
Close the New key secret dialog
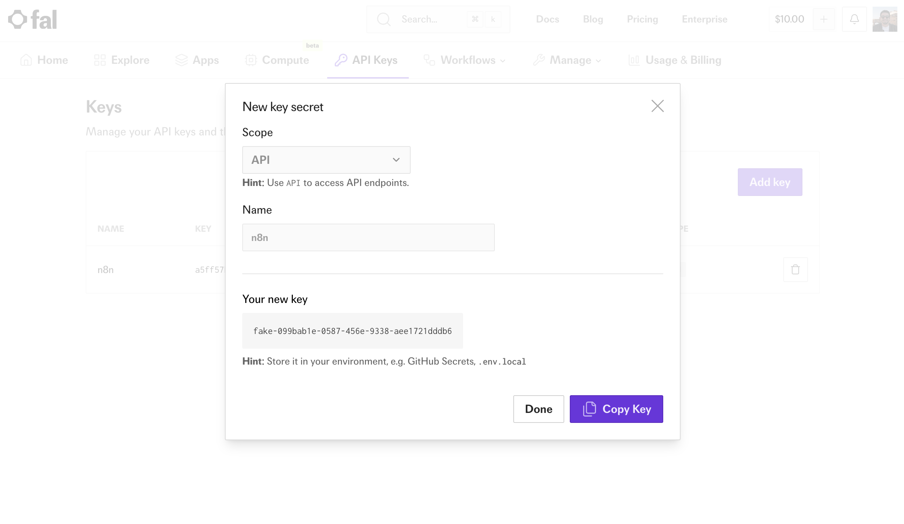(x=657, y=106)
